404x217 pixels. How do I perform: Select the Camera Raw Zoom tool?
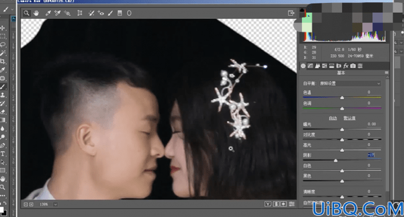tap(26, 13)
